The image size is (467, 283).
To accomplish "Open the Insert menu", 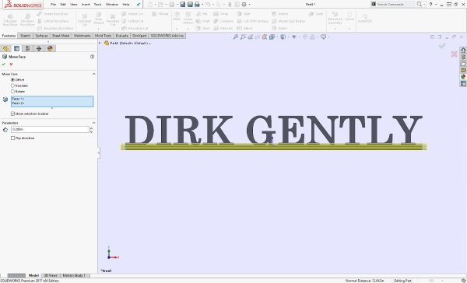I will tap(86, 5).
